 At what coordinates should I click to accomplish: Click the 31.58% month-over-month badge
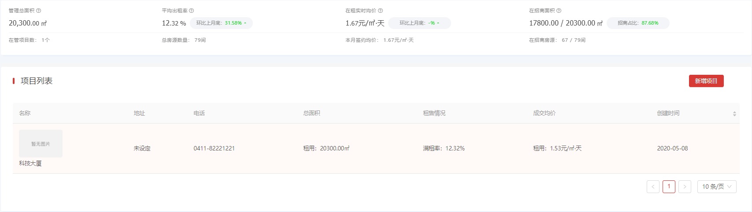click(221, 23)
